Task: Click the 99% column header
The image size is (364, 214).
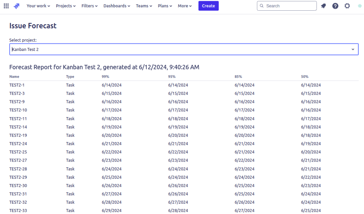Action: click(105, 77)
